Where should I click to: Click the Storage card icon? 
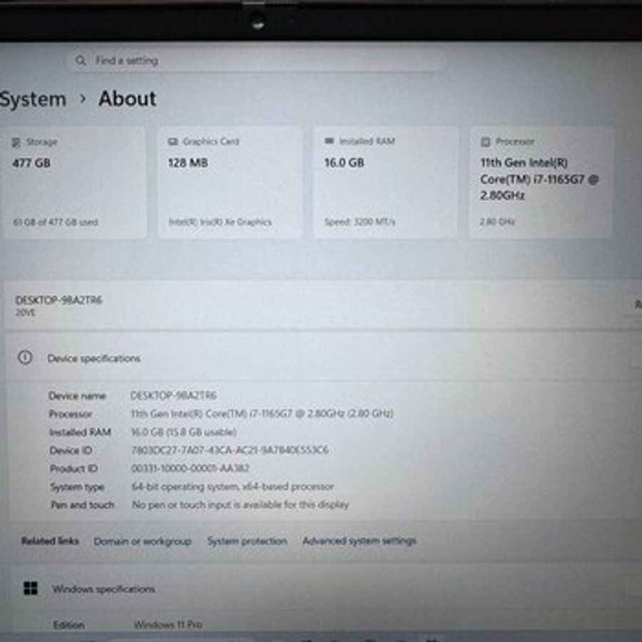(16, 142)
